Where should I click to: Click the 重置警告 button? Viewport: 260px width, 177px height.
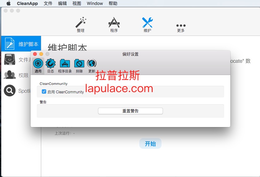click(x=130, y=111)
